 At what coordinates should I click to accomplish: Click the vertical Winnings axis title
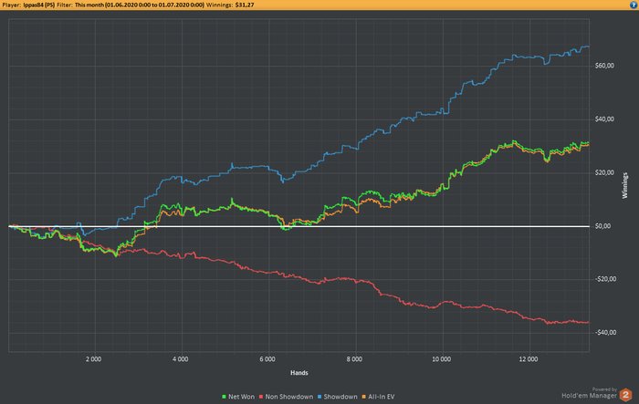625,186
